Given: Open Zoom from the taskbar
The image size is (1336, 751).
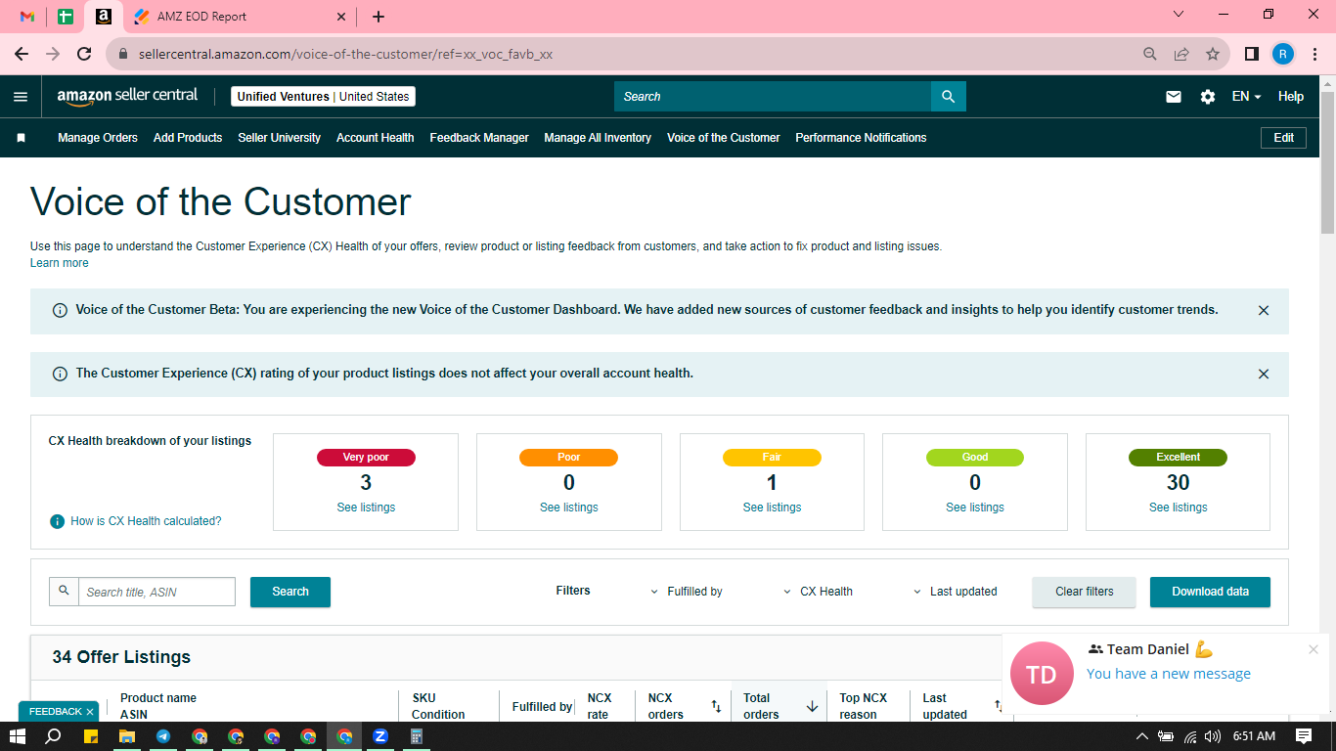Looking at the screenshot, I should point(380,736).
